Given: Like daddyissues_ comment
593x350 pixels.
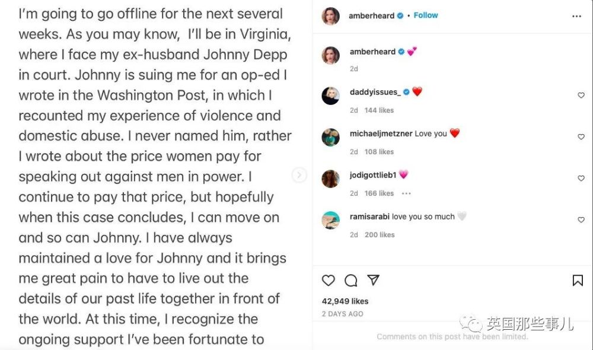Looking at the screenshot, I should pos(581,96).
